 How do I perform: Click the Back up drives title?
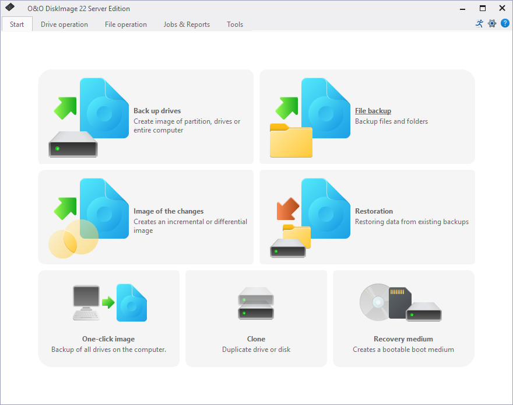(x=157, y=111)
